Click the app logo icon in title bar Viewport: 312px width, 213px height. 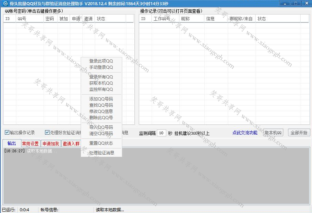[x=6, y=3]
